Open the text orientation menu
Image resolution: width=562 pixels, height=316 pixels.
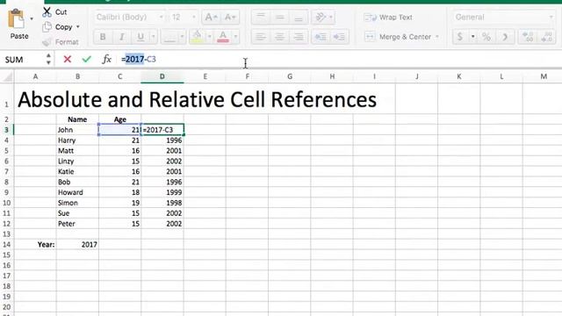[323, 17]
